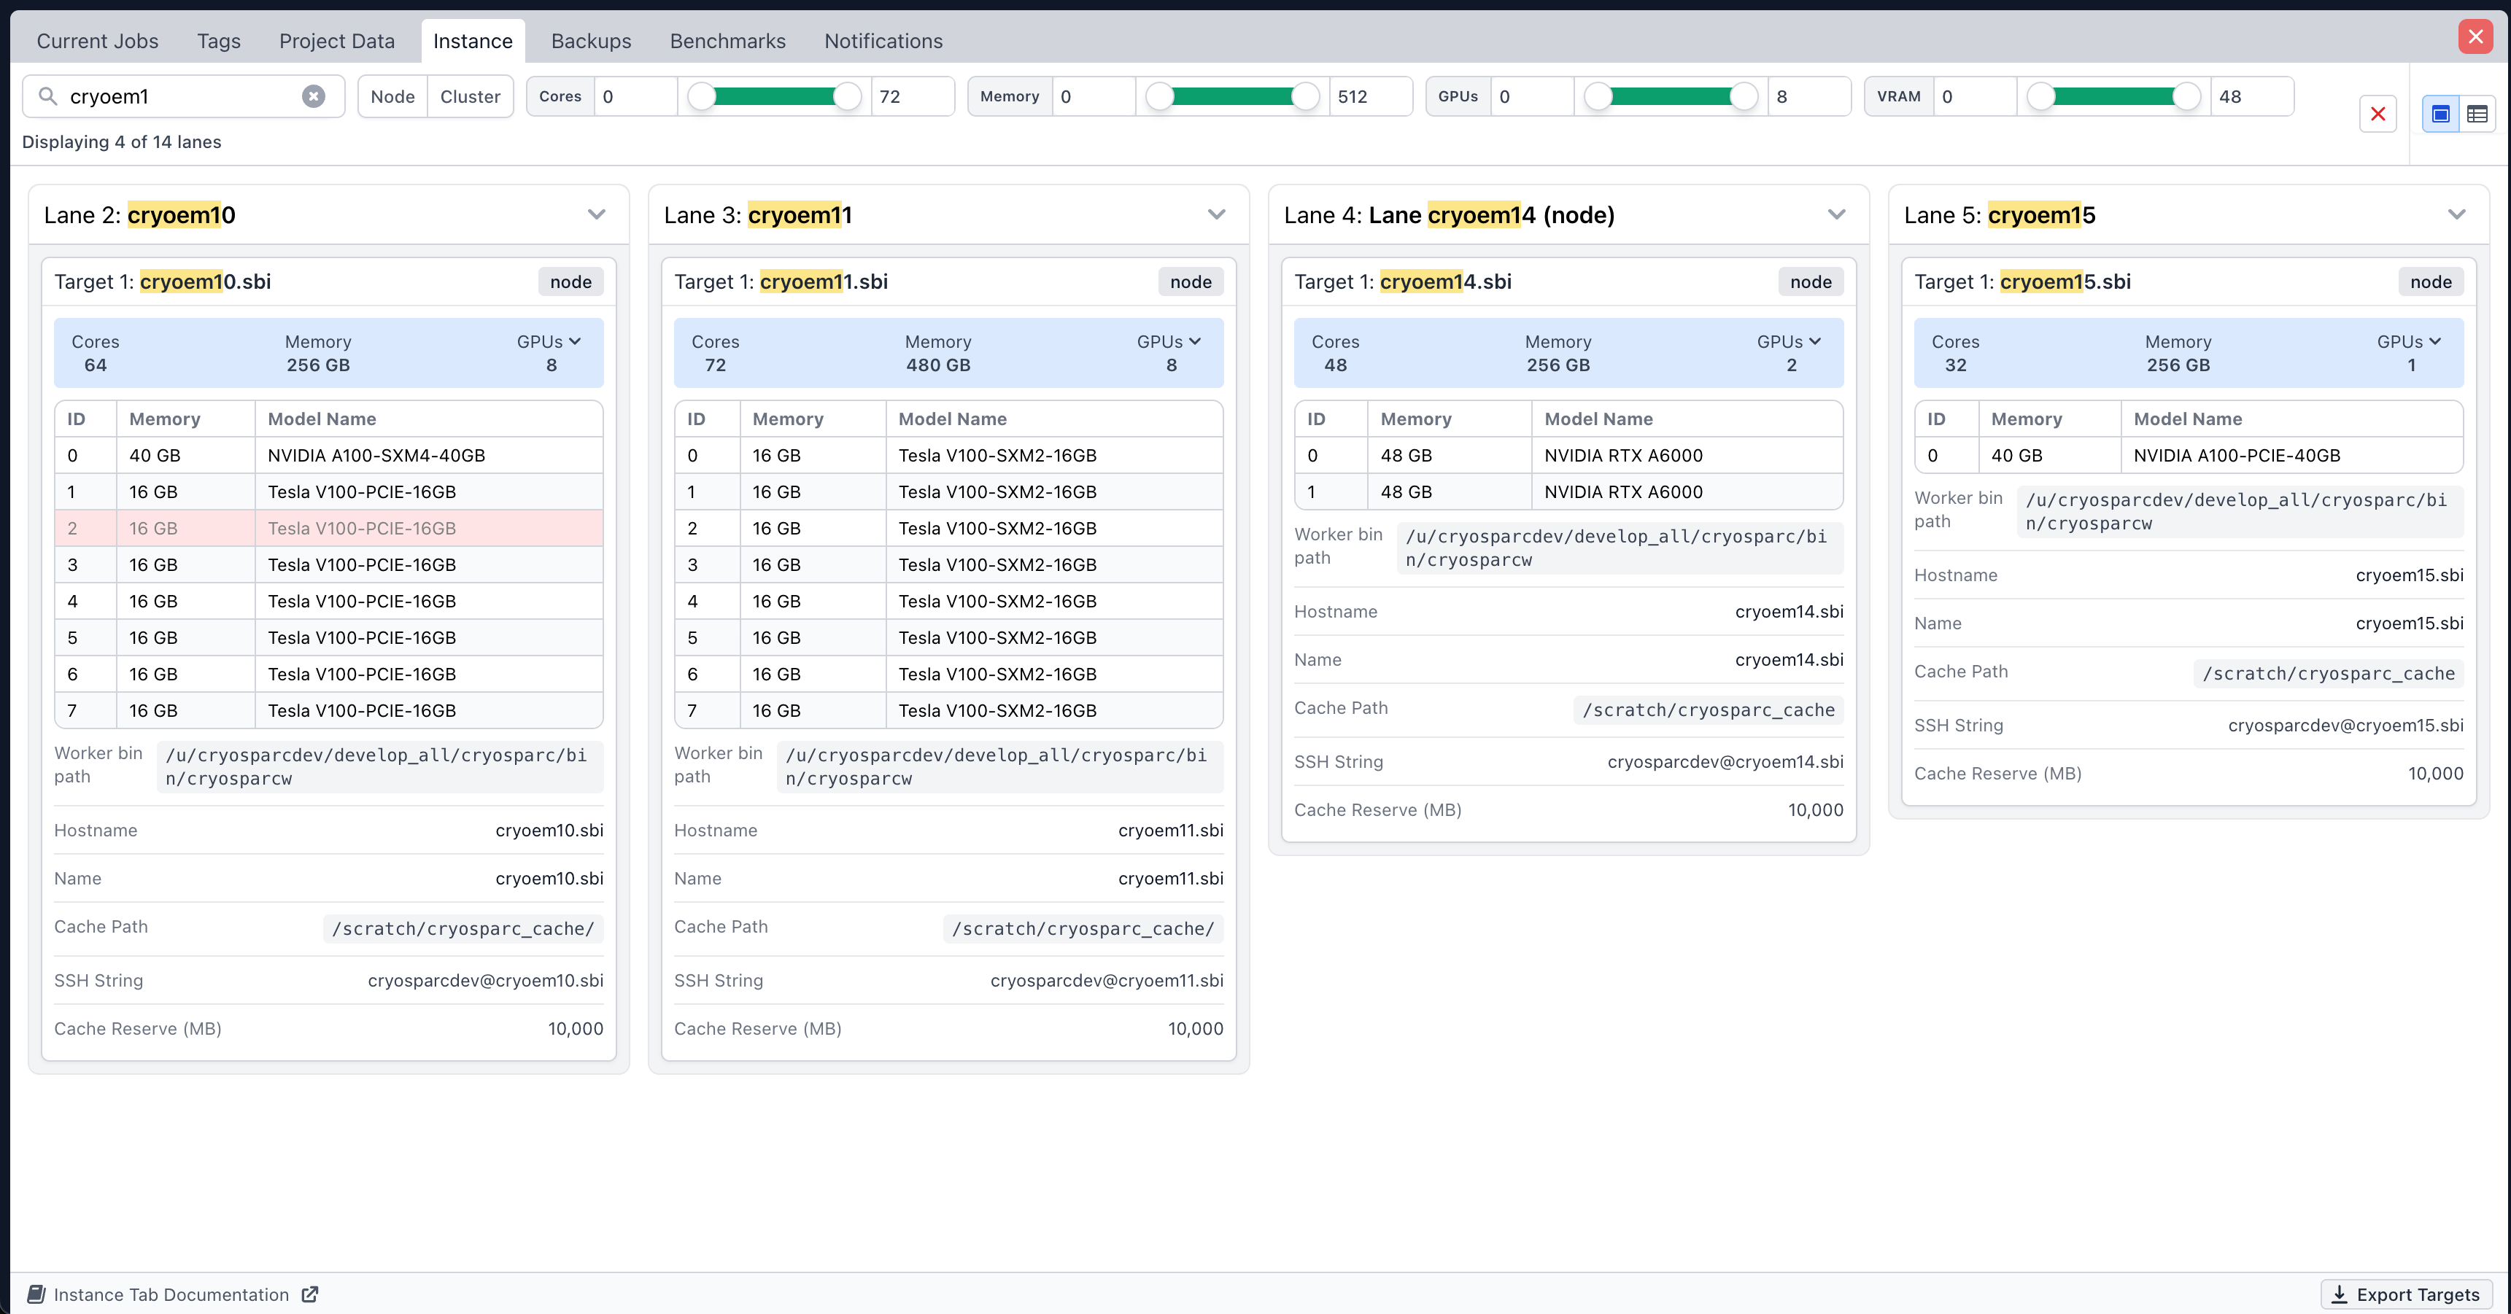Viewport: 2511px width, 1314px height.
Task: Open the Benchmarks tab
Action: [x=727, y=41]
